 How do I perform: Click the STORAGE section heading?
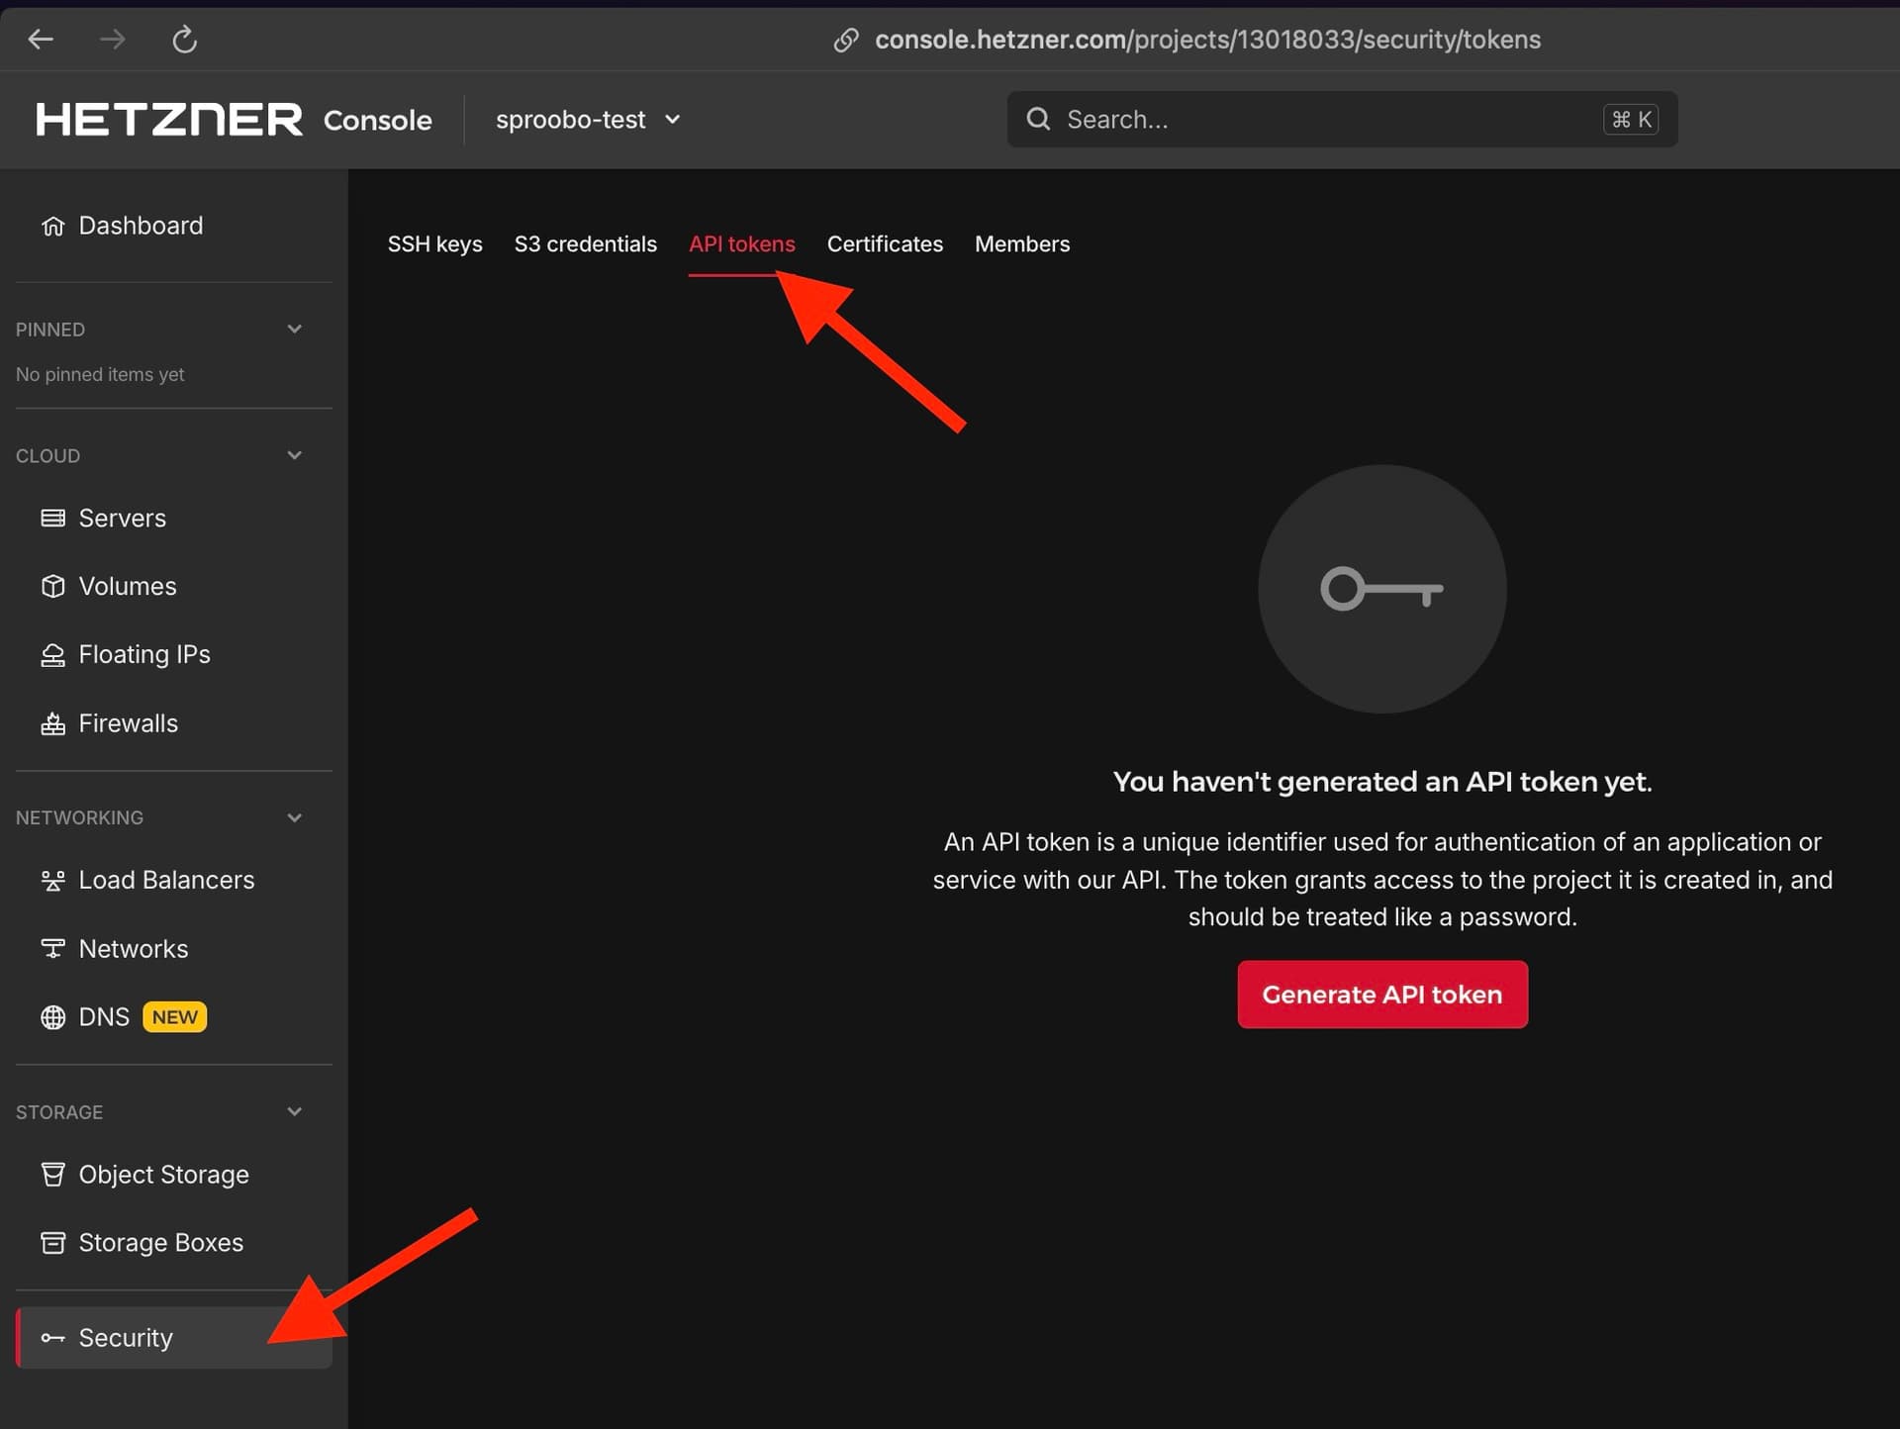[59, 1112]
